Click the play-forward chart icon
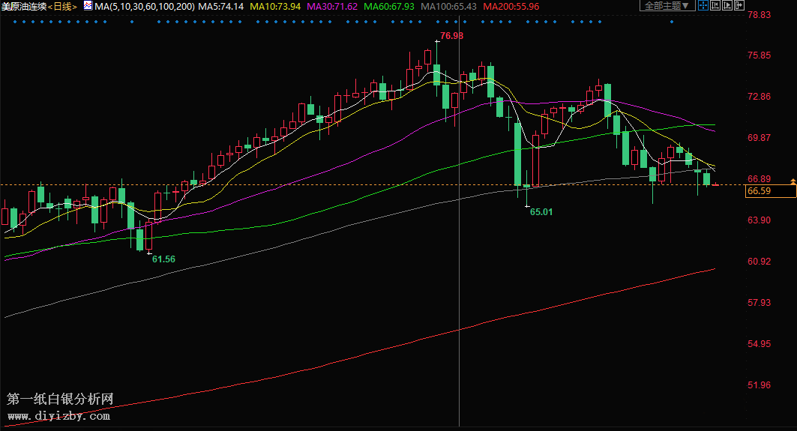 pos(727,6)
